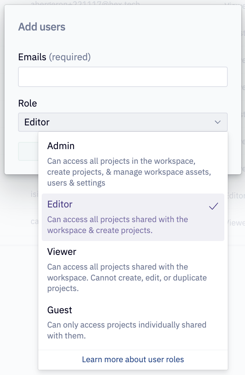Click the Role field label
The height and width of the screenshot is (375, 245).
[28, 103]
